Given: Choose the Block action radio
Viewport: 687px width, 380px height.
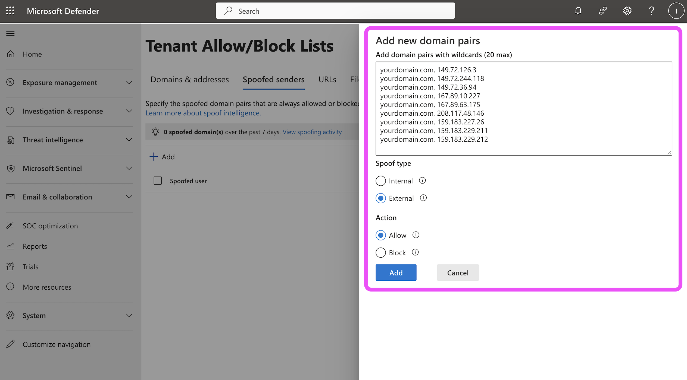Looking at the screenshot, I should point(381,252).
